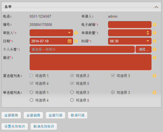Screen dimensions: 163x132
Task: Click the warning icon beside 日期 field
Action: pyautogui.click(x=76, y=41)
